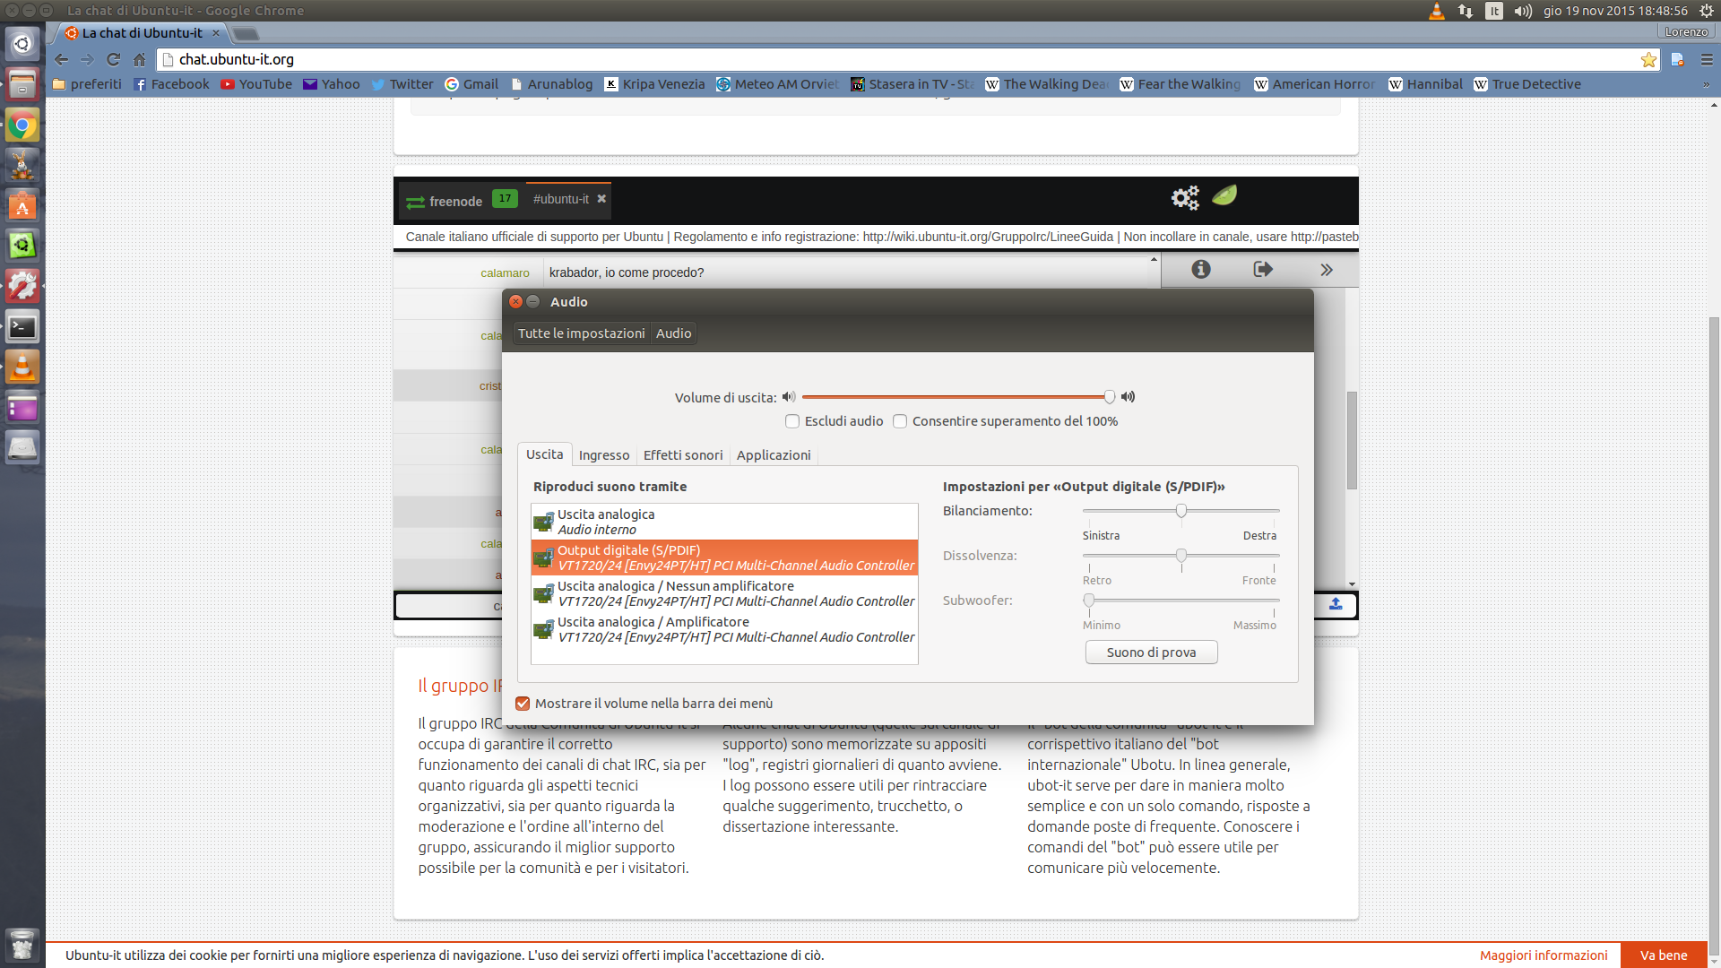Toggle Consentire superamento del 100% checkbox
Viewport: 1721px width, 968px height.
900,421
